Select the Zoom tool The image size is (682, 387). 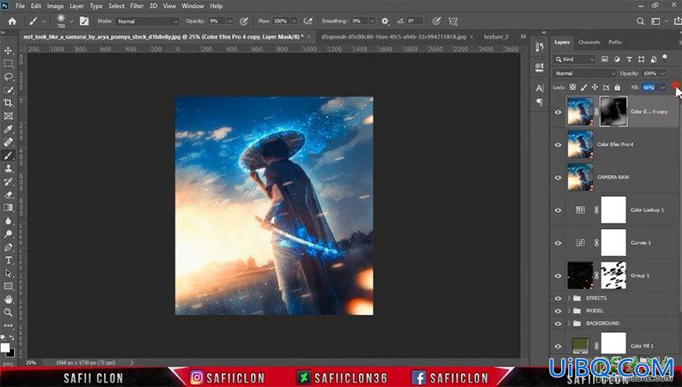[x=8, y=313]
